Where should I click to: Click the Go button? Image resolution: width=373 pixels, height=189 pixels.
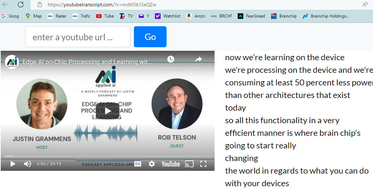pos(150,37)
